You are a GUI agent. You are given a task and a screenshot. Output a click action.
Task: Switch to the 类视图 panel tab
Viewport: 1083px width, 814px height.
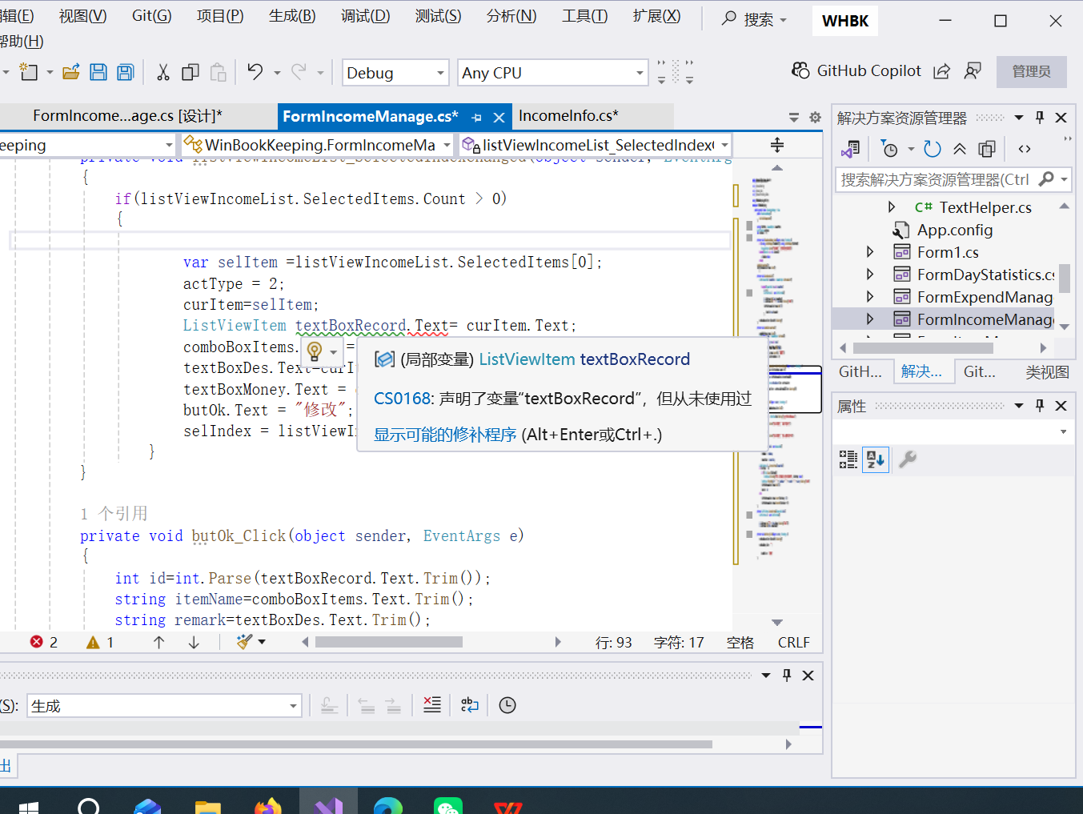coord(1047,372)
